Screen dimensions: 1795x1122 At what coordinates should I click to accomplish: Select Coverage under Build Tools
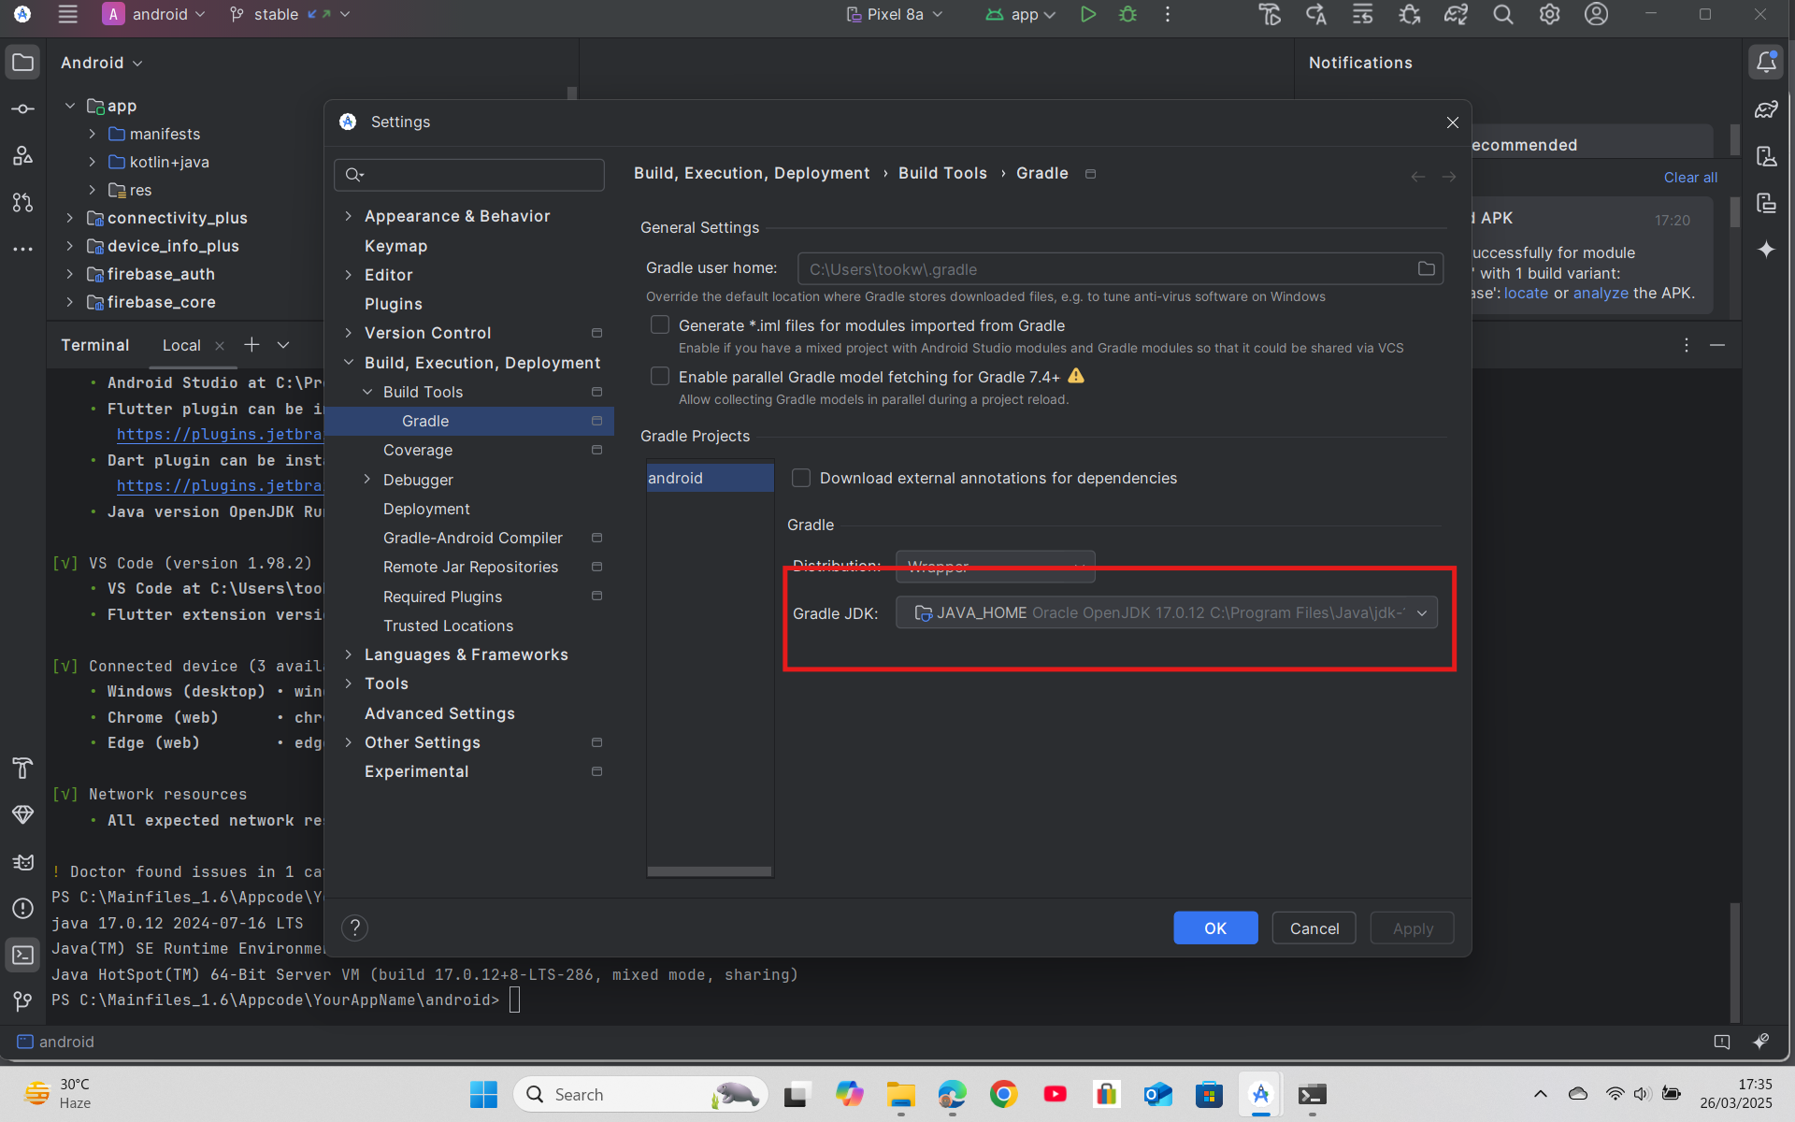[418, 450]
